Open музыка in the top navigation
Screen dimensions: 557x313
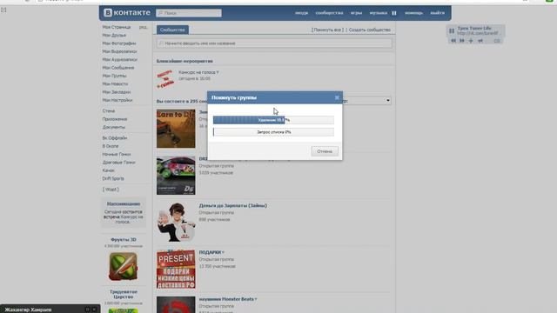coord(379,13)
